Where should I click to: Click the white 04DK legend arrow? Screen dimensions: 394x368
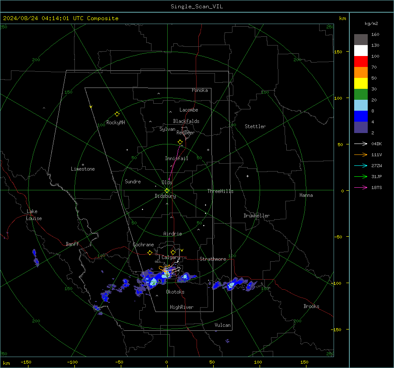pyautogui.click(x=361, y=144)
